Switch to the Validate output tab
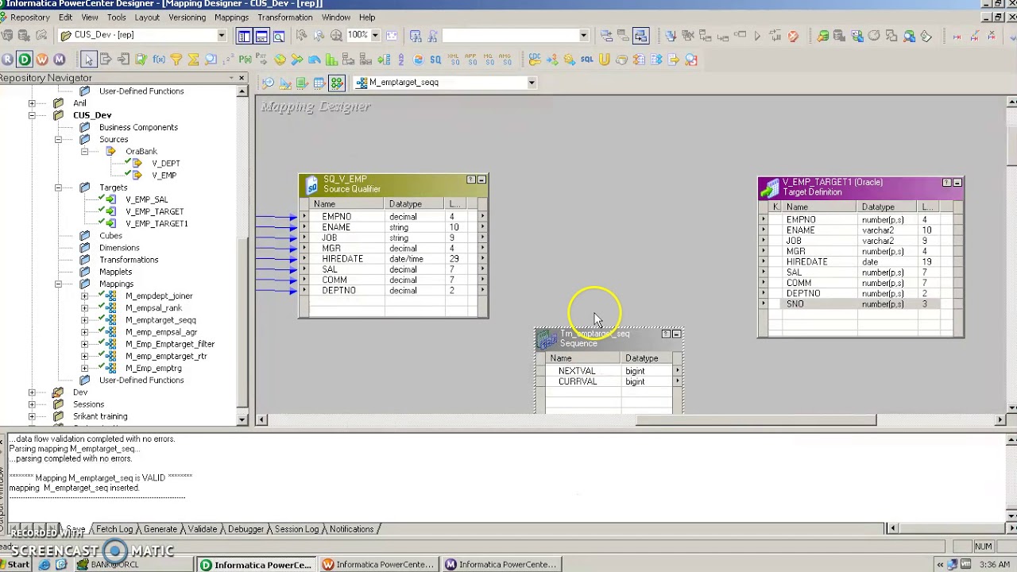The width and height of the screenshot is (1017, 572). coord(202,529)
